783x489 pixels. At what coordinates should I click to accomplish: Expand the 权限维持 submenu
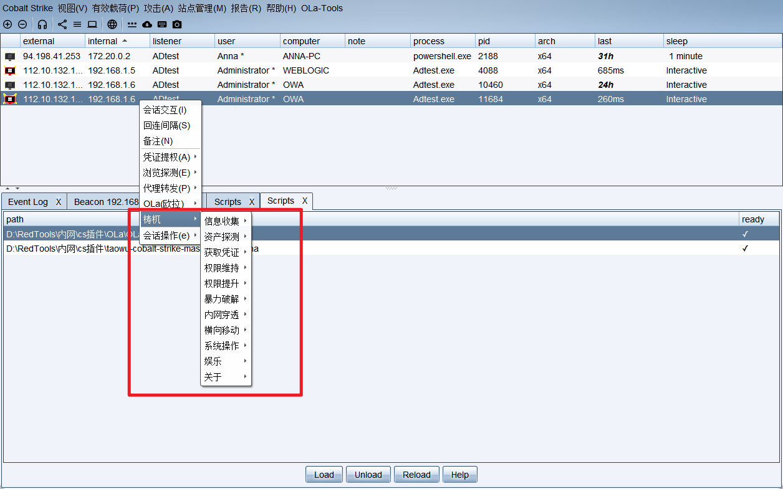226,268
